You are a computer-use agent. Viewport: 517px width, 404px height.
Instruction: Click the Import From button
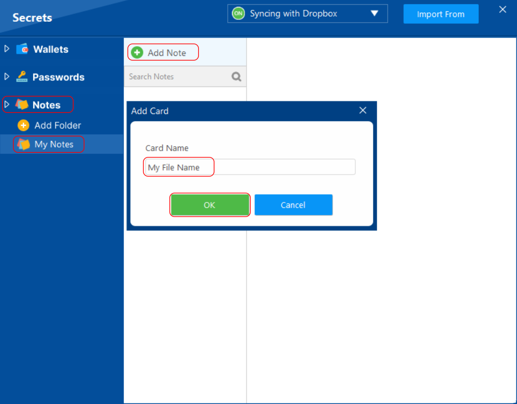[441, 14]
